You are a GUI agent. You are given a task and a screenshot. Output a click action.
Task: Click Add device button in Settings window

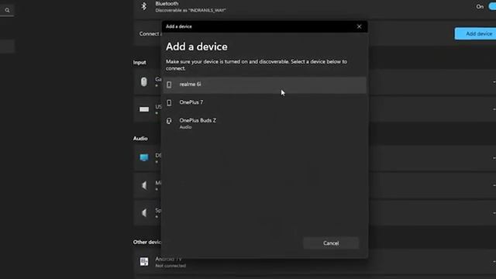pos(475,33)
